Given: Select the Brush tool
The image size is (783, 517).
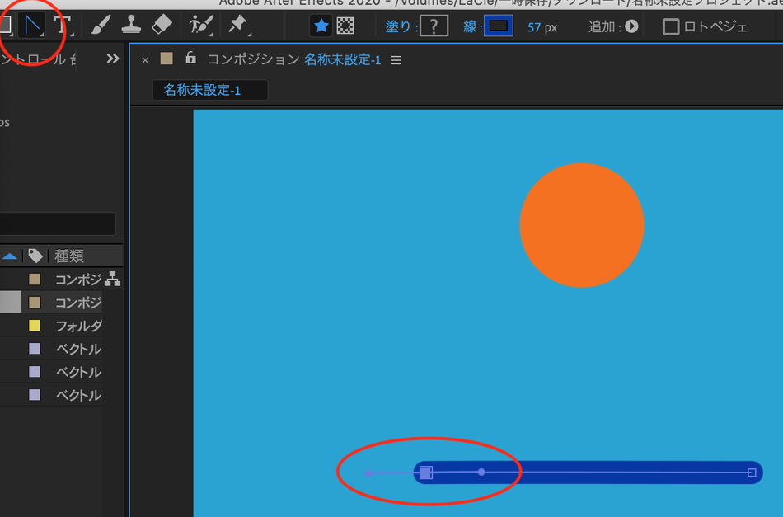Looking at the screenshot, I should point(101,25).
